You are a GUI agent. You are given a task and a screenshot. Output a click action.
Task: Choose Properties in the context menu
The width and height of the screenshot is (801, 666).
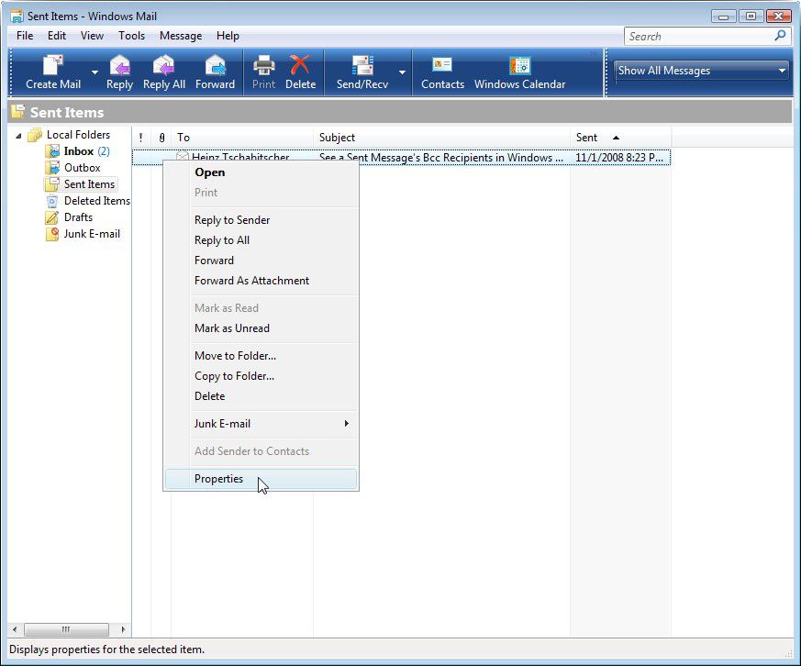[x=261, y=479]
